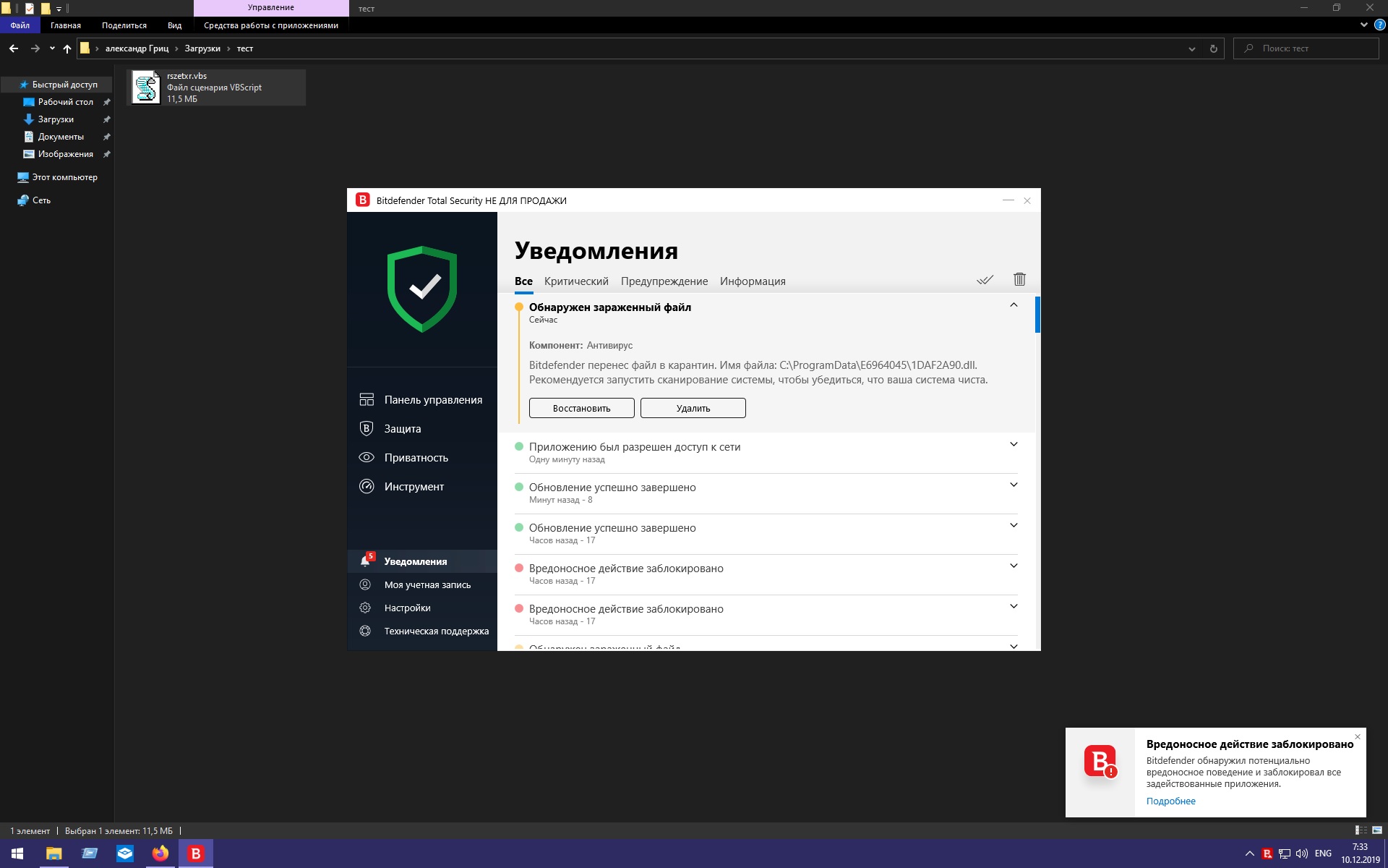Open the Tools (Инструмент) gauge icon

tap(367, 486)
